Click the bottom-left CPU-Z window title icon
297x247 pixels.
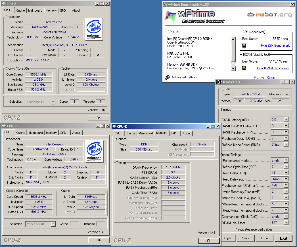tap(4, 126)
